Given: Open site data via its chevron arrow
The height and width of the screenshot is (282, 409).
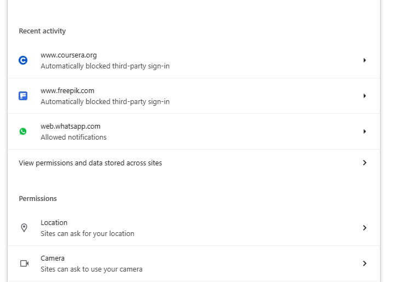Looking at the screenshot, I should (365, 163).
